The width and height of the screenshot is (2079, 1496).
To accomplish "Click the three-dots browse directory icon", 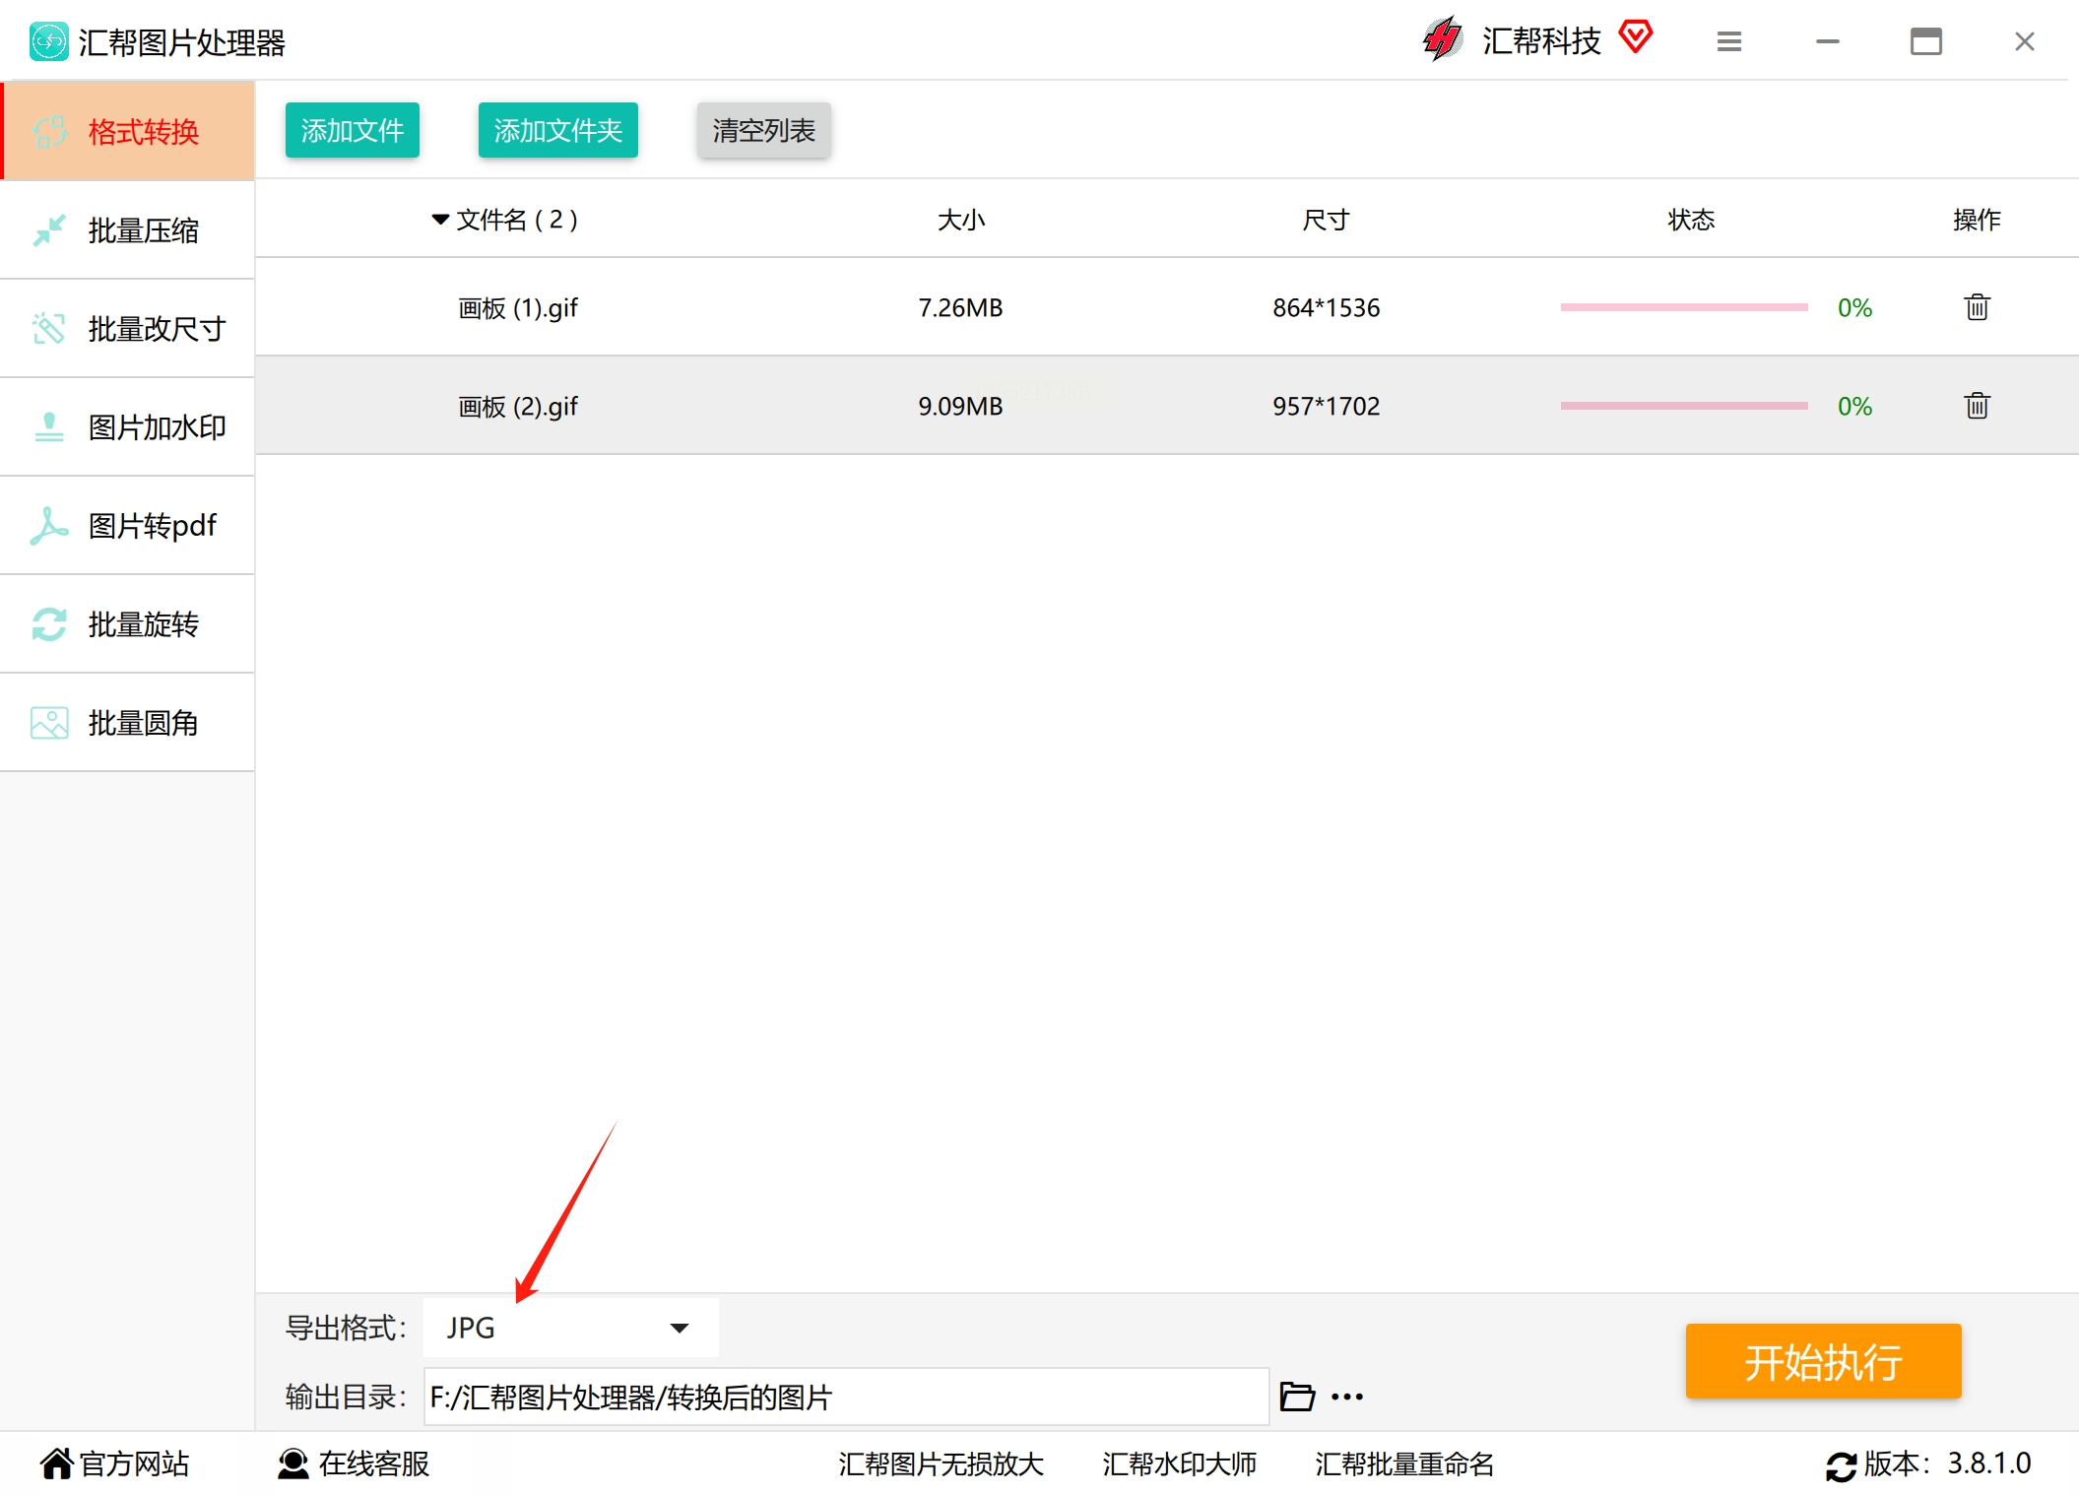I will tap(1346, 1397).
